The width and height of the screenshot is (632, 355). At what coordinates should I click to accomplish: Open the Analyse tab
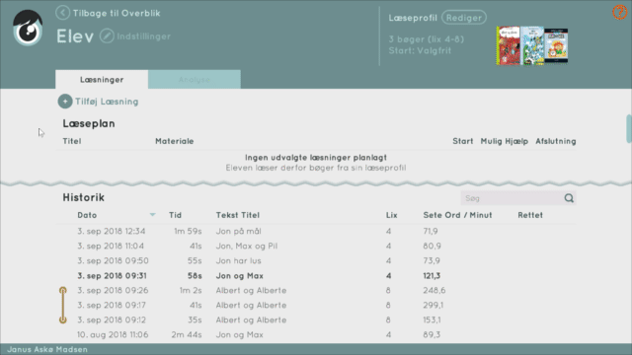coord(195,79)
